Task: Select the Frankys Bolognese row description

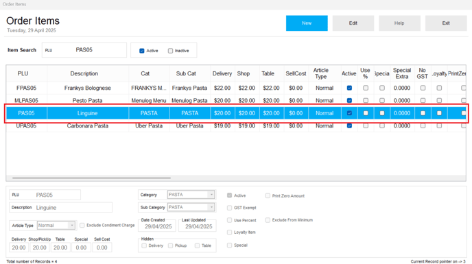Action: tap(88, 88)
